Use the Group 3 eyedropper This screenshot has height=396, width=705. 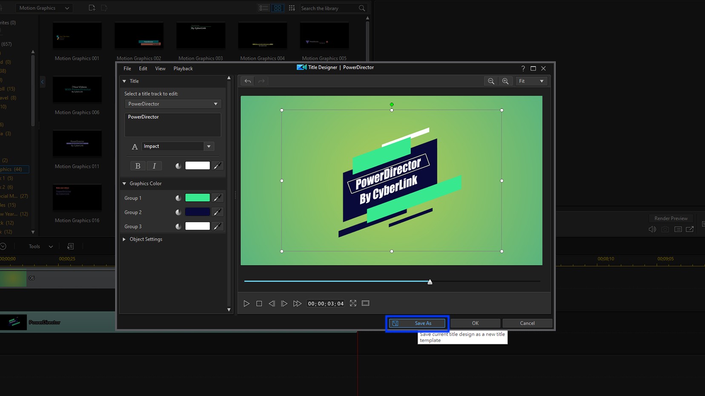(x=218, y=226)
